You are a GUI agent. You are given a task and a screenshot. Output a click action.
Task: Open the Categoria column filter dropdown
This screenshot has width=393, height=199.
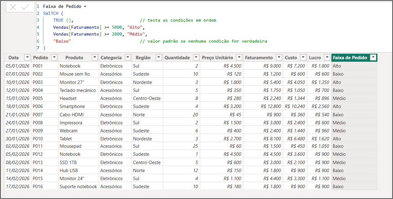point(128,58)
